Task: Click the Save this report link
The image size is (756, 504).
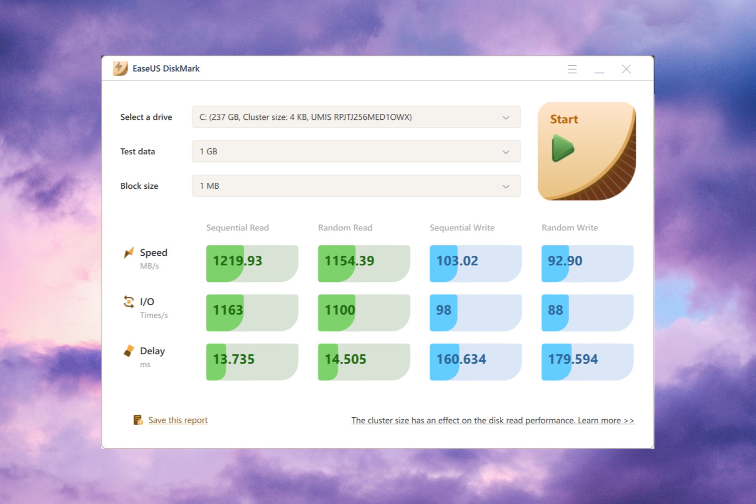Action: tap(178, 420)
